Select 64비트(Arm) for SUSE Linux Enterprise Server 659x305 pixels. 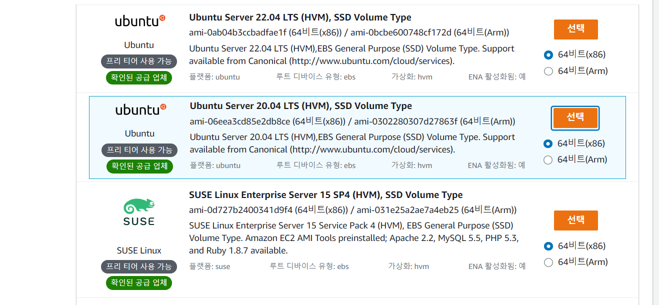point(548,262)
